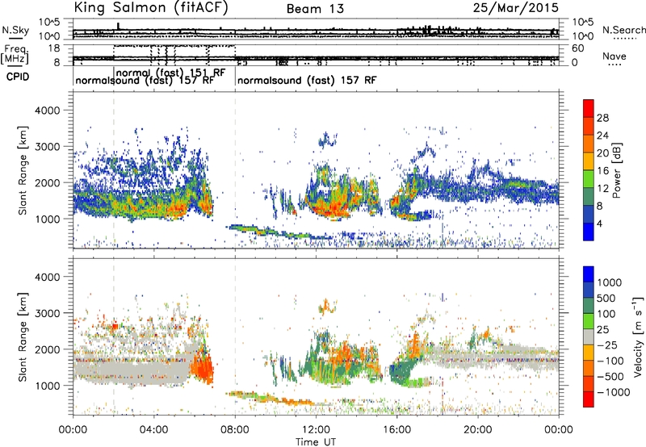
Task: Click the '1000' tick on velocity colorbar
Action: 610,282
